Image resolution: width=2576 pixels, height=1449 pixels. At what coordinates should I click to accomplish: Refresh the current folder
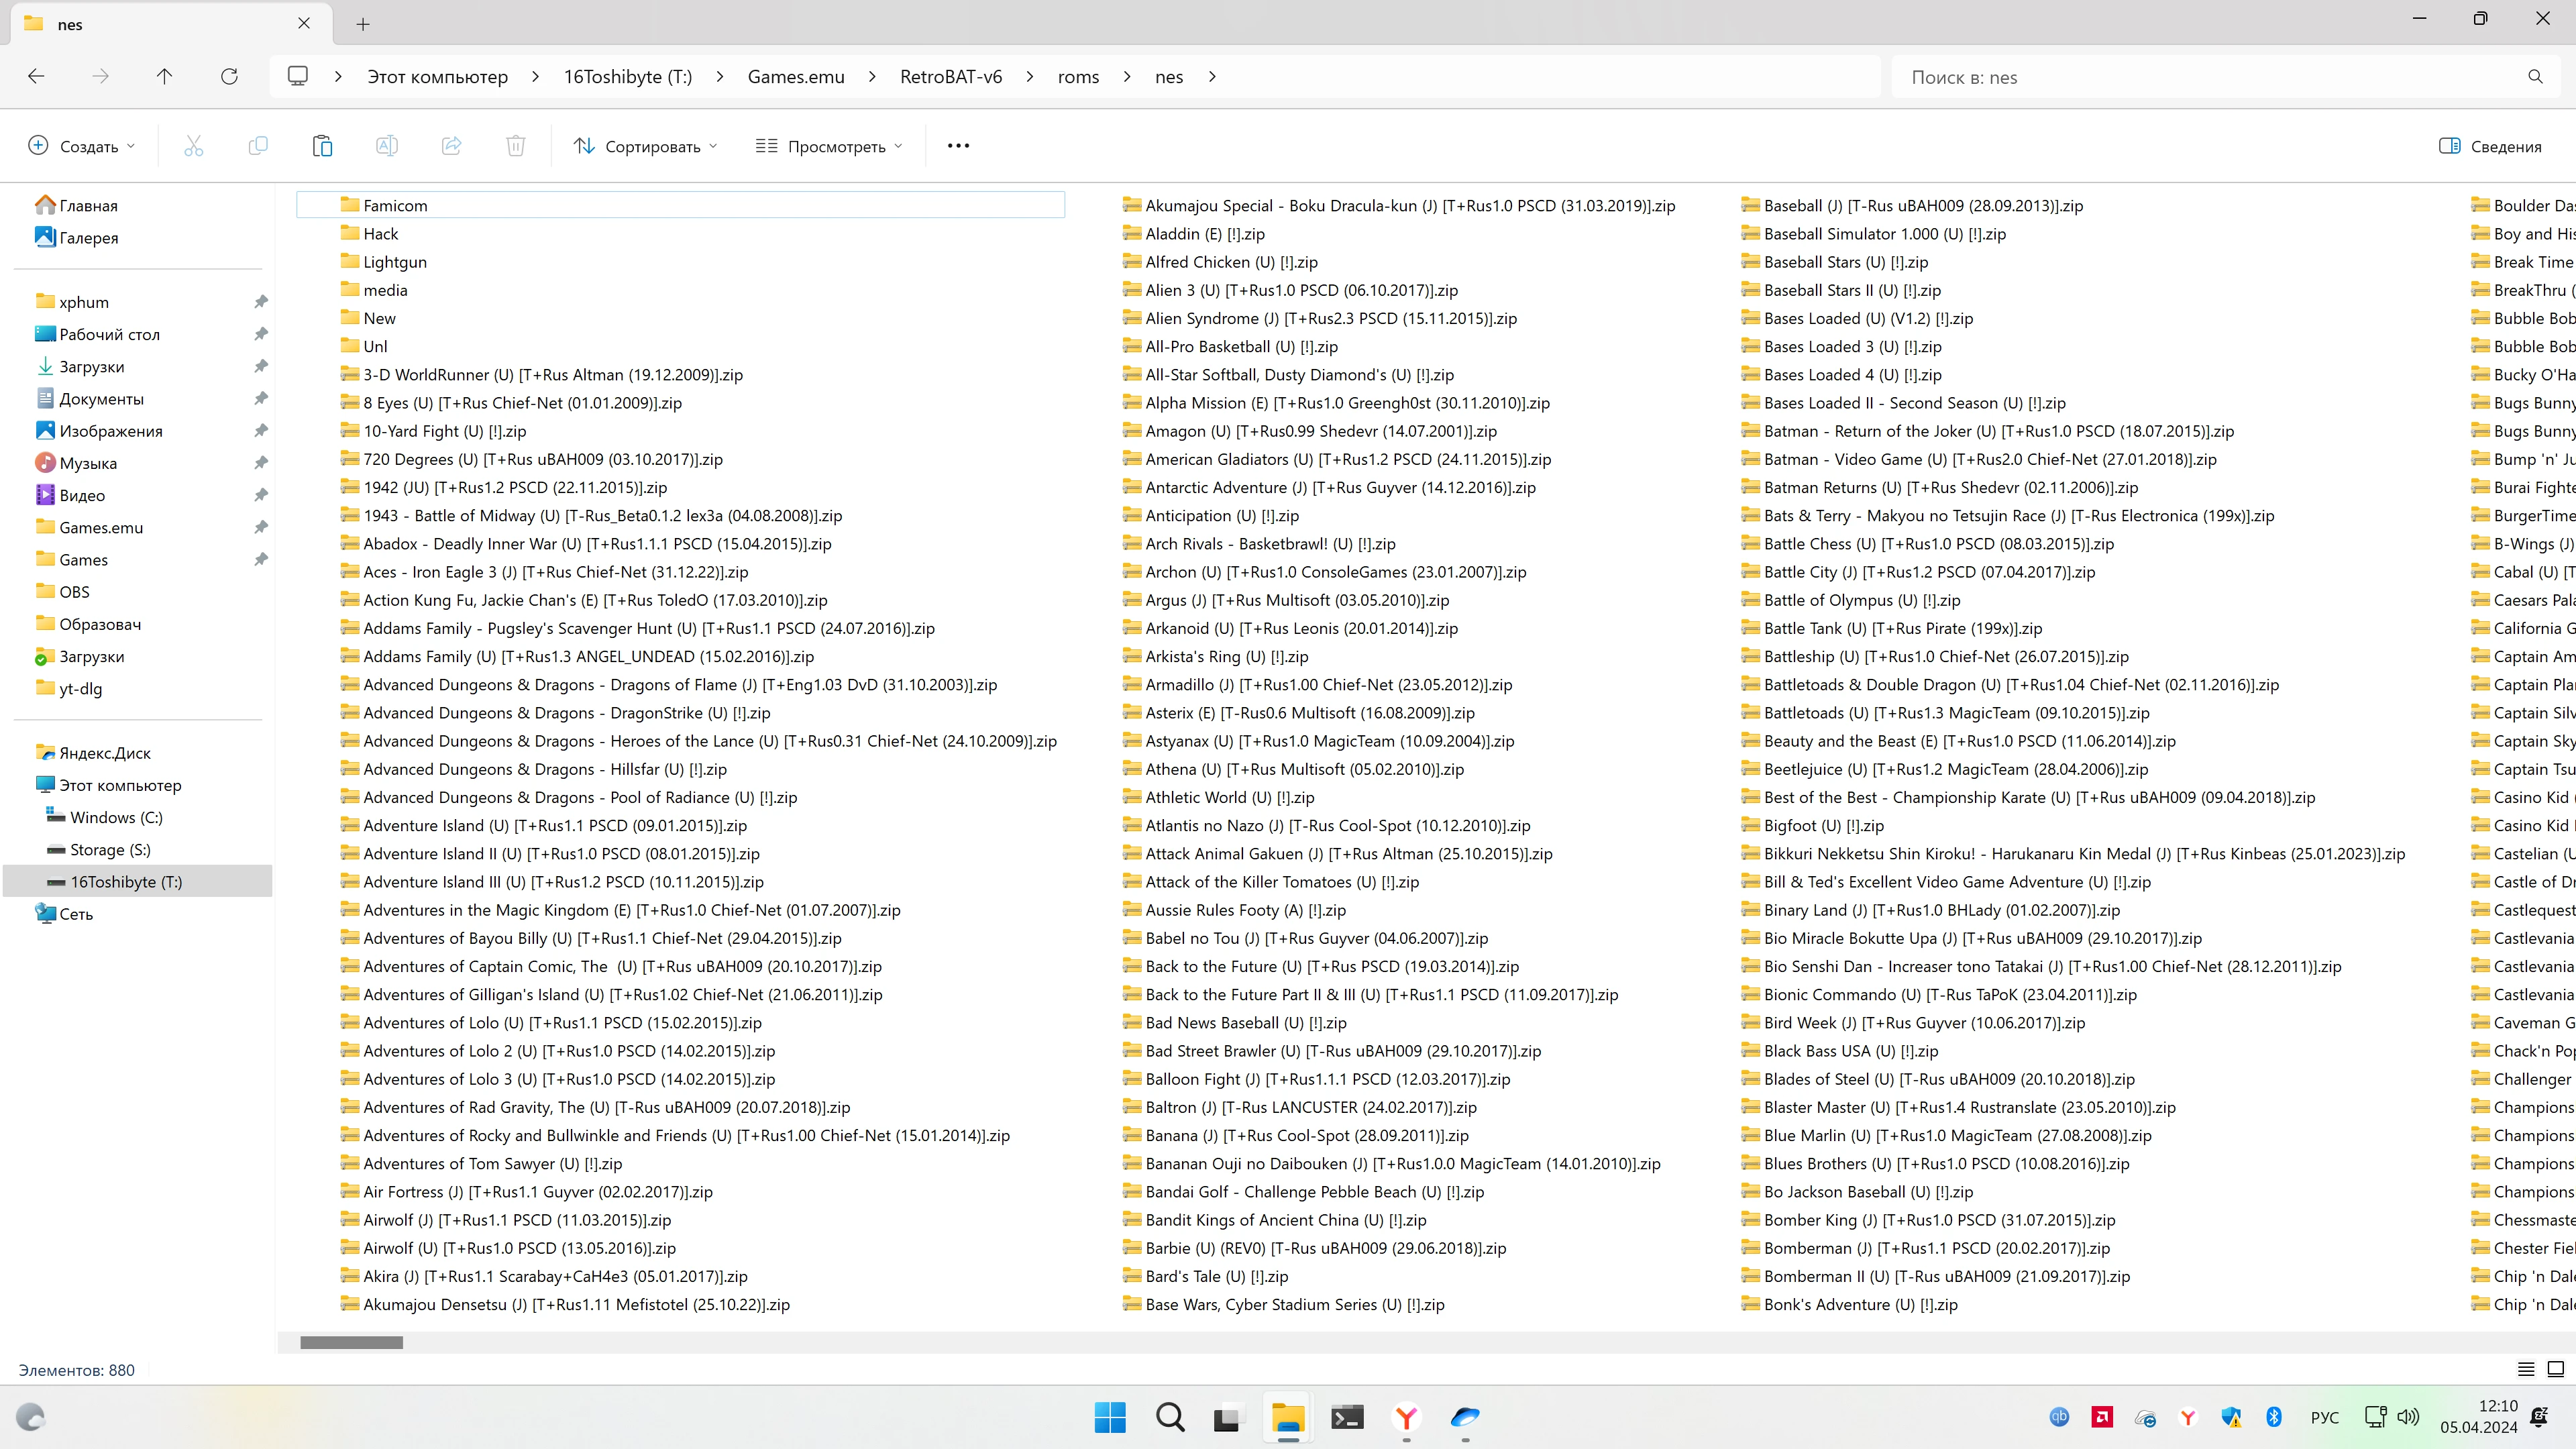(x=229, y=77)
